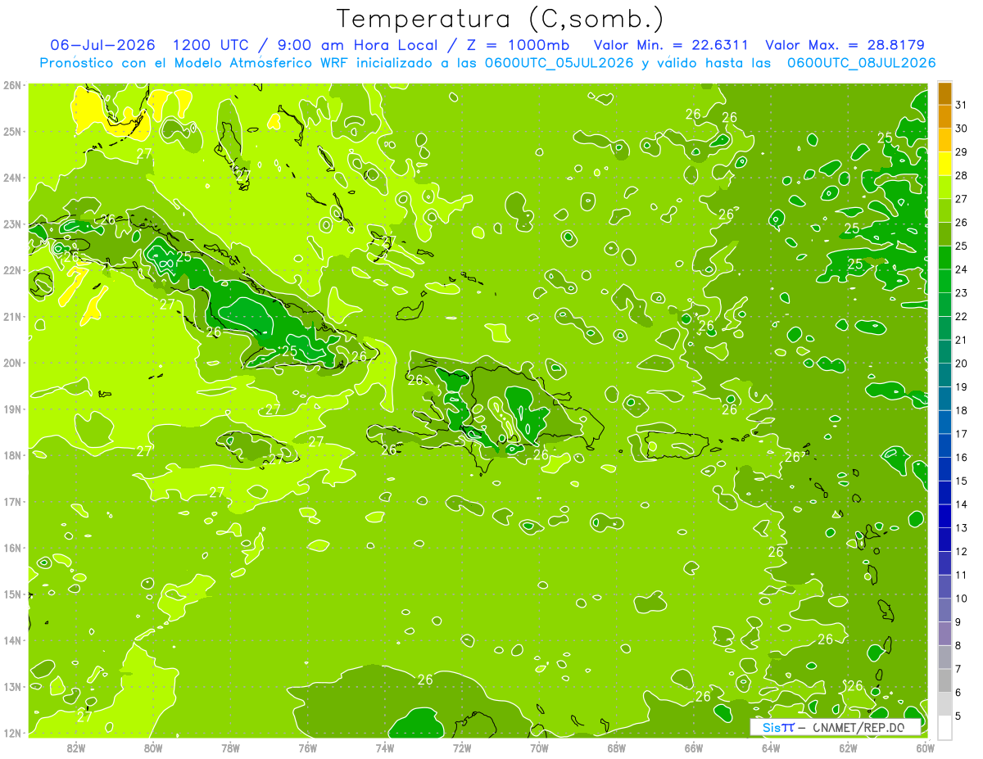Click the '60W' longitude axis label

click(925, 748)
